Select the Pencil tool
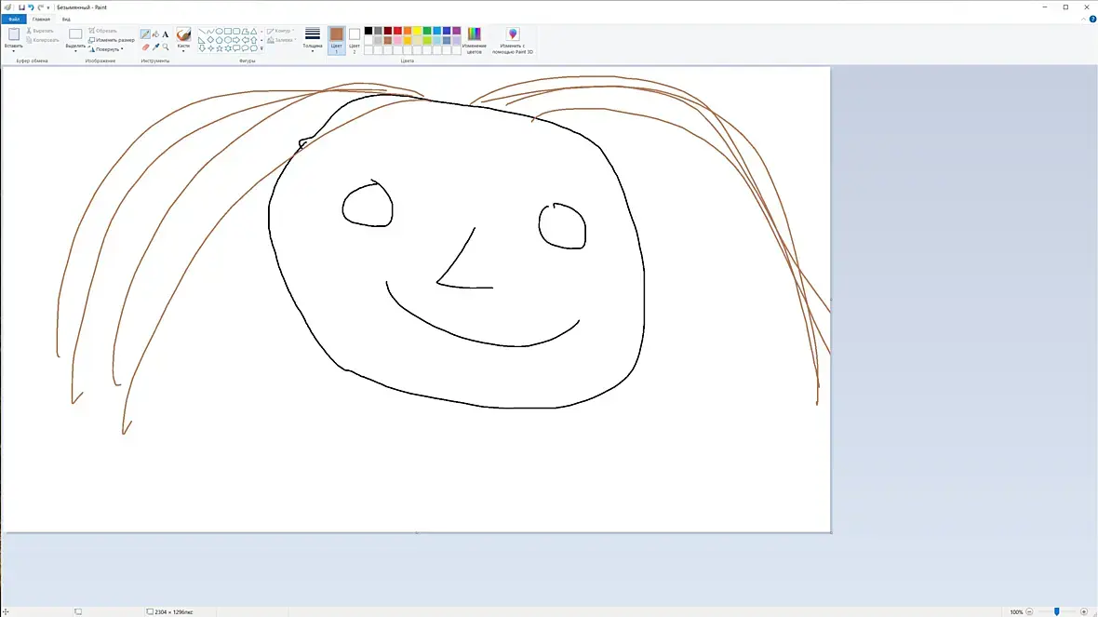The width and height of the screenshot is (1098, 617). tap(145, 34)
